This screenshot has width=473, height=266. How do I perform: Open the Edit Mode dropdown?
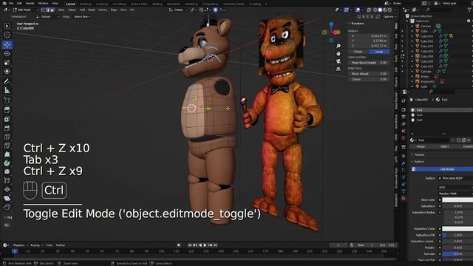25,10
